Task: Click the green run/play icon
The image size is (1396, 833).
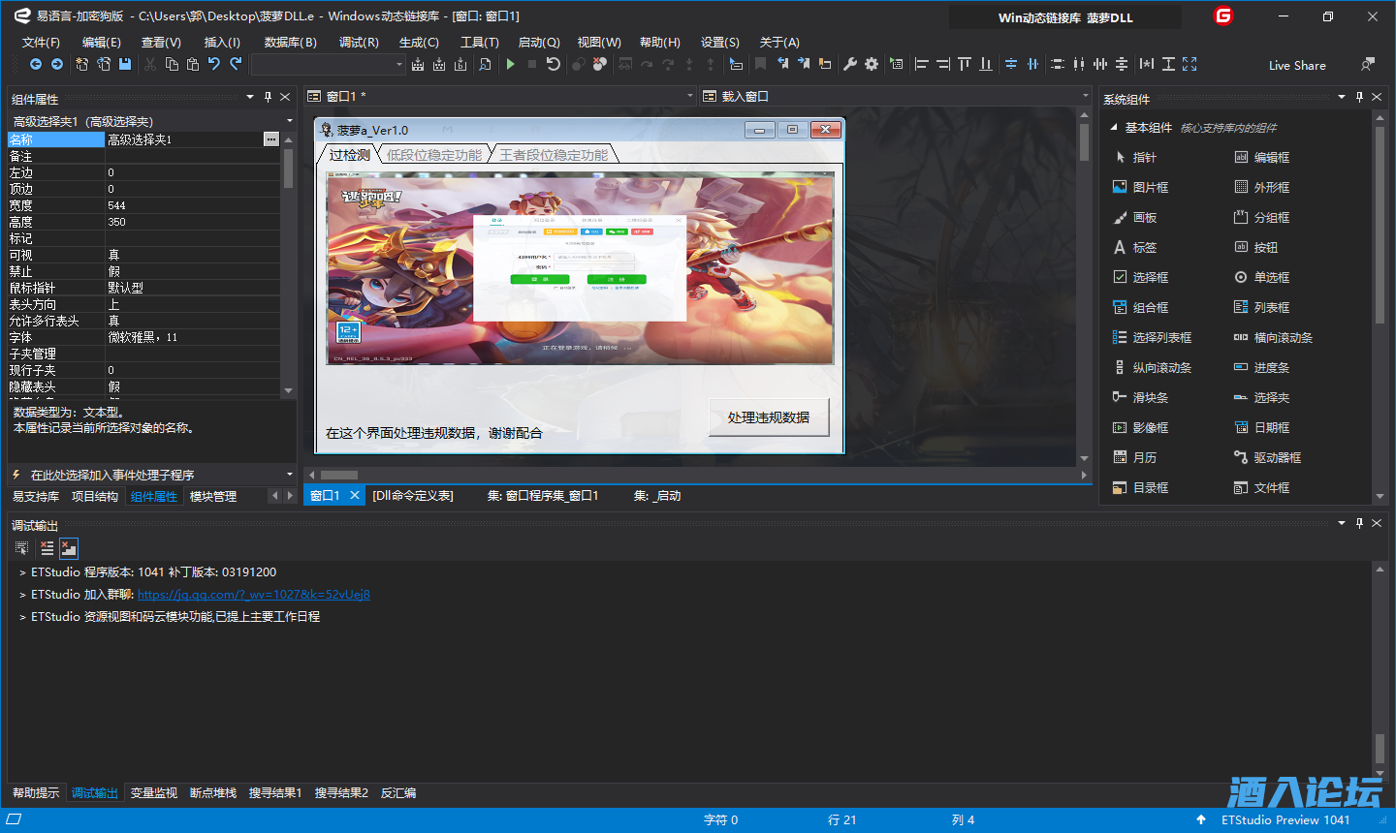Action: pyautogui.click(x=510, y=64)
